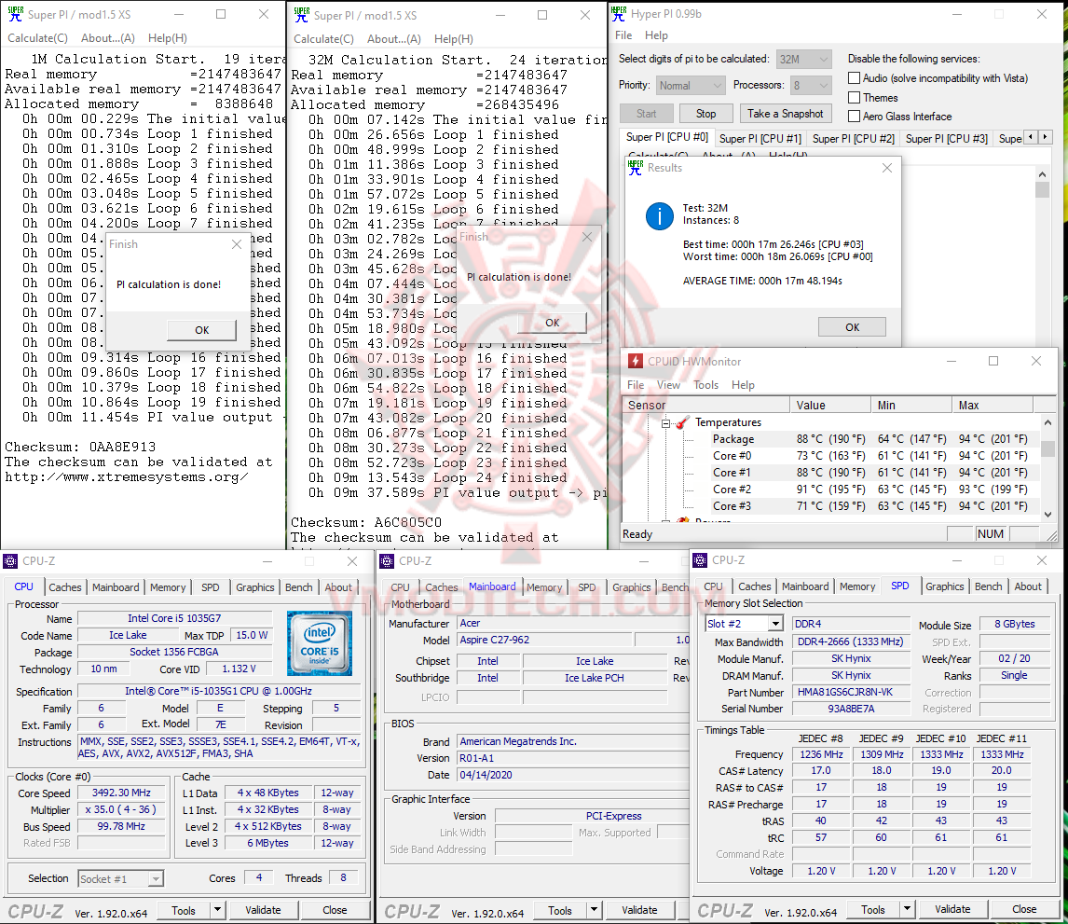Click the BIOS Version field R01-A1

[x=572, y=758]
